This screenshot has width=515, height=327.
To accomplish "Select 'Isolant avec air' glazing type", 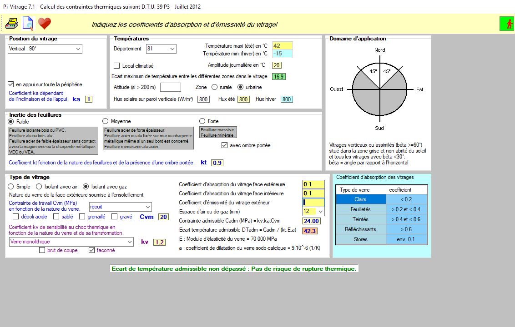I will 39,186.
